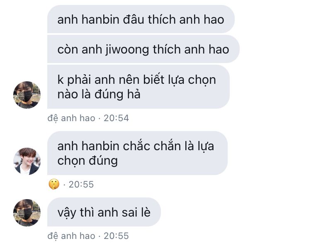Select message "anh hanbin đâu thích anh hao"
This screenshot has width=311, height=246.
coord(141,19)
